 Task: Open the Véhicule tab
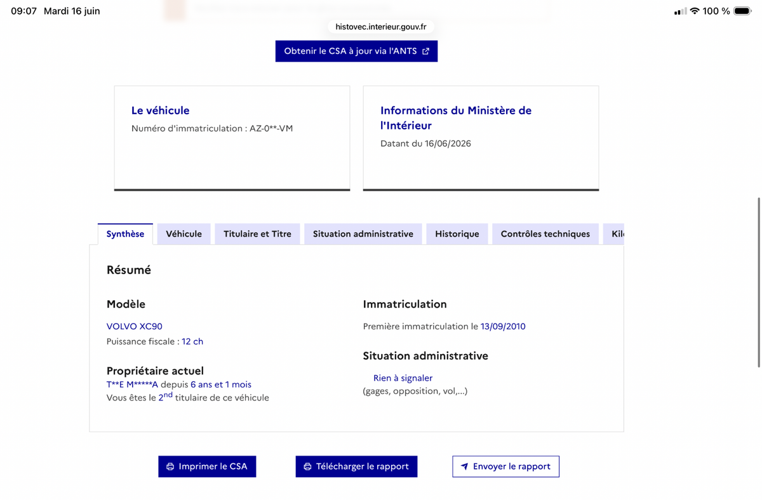pyautogui.click(x=184, y=234)
